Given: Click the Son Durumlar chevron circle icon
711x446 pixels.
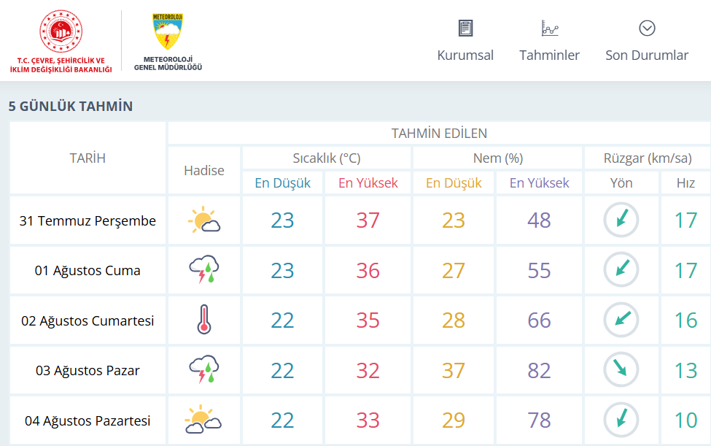Looking at the screenshot, I should (x=647, y=28).
